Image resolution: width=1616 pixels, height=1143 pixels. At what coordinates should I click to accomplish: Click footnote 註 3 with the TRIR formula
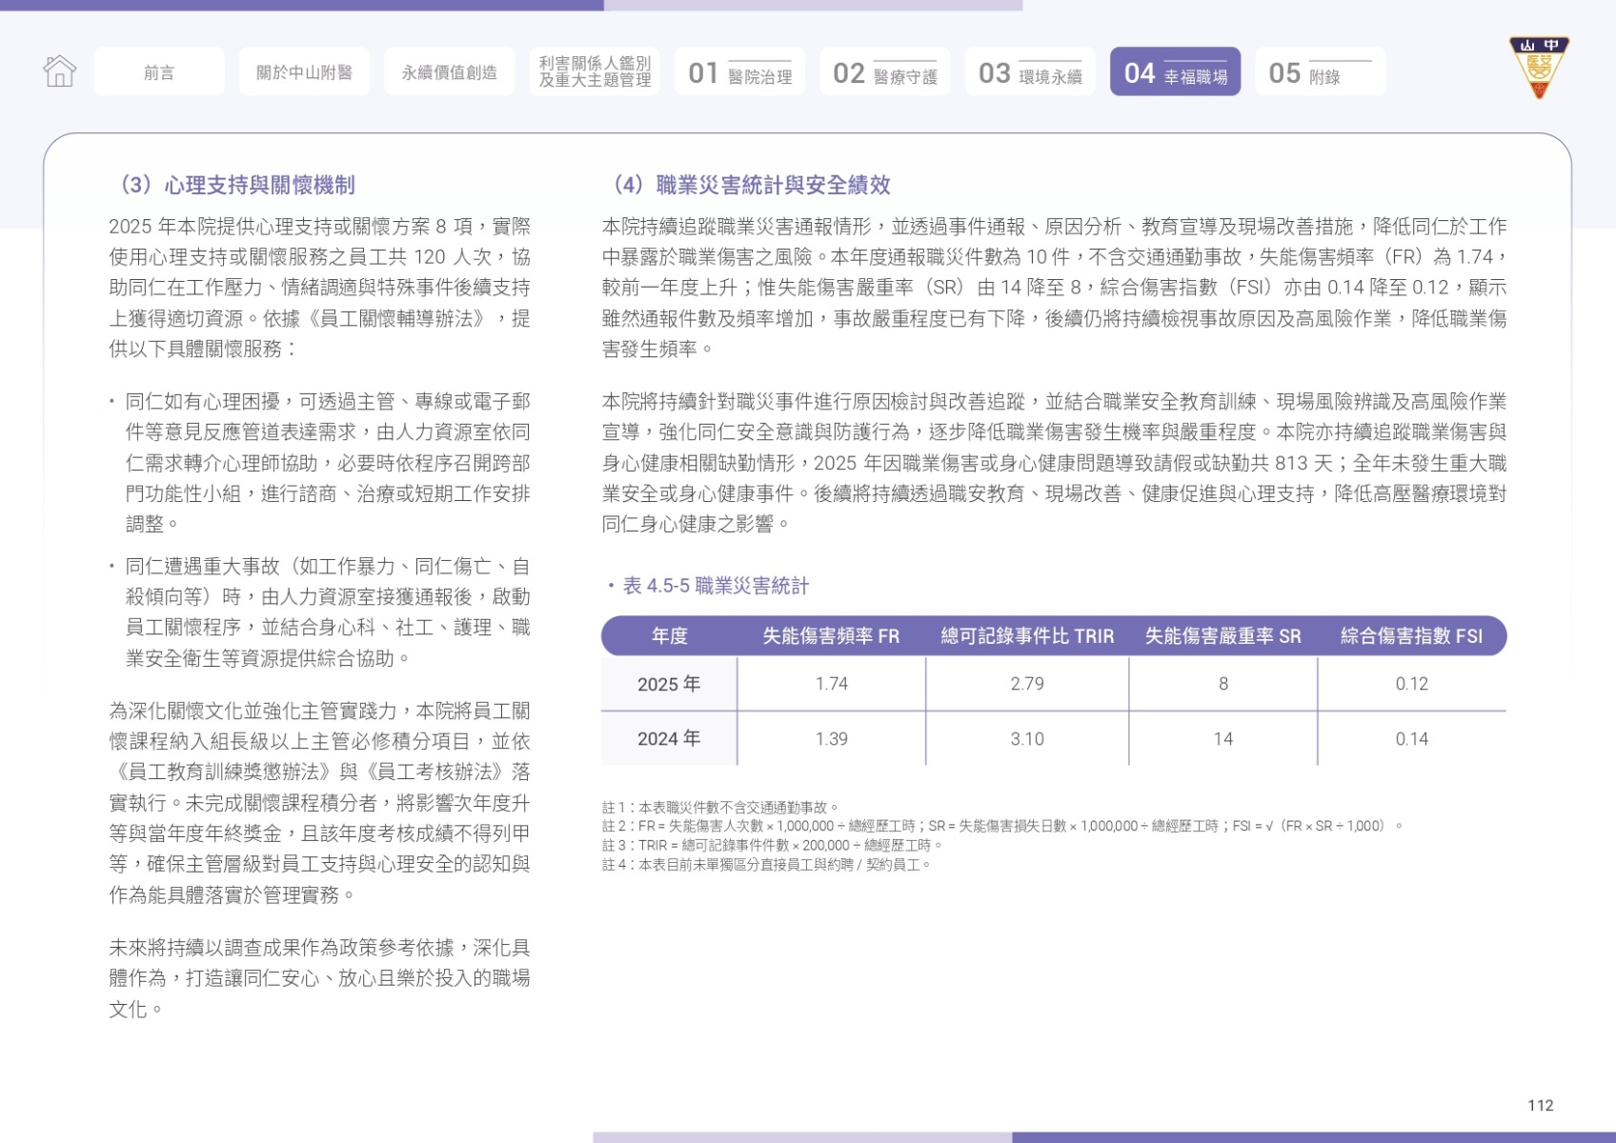pos(773,846)
